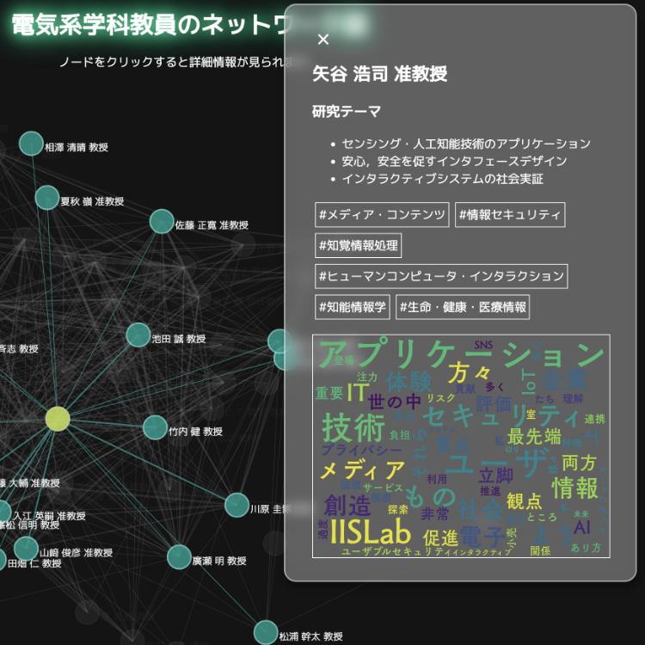Click the 研究テーマ section heading
The image size is (645, 645).
point(347,112)
